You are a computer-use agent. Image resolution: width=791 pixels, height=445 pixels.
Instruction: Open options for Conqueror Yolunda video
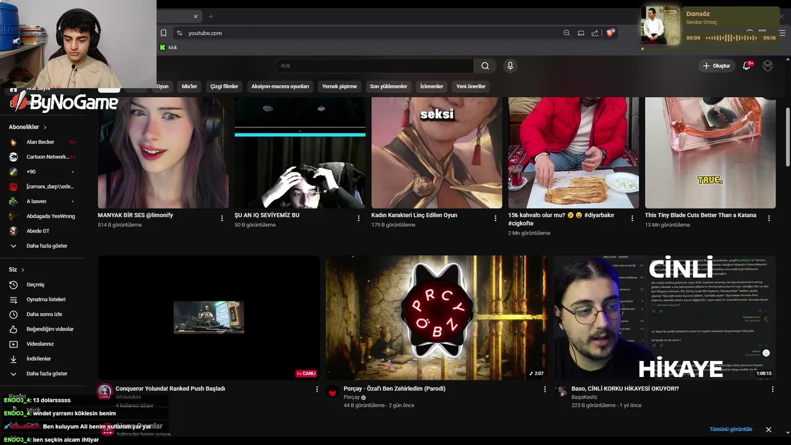coord(317,389)
